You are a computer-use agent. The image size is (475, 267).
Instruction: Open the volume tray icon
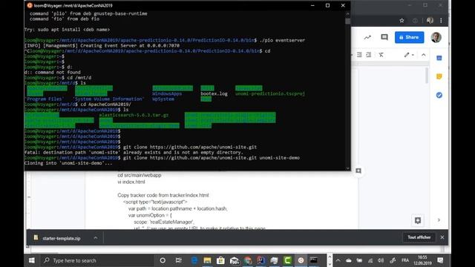(x=381, y=260)
